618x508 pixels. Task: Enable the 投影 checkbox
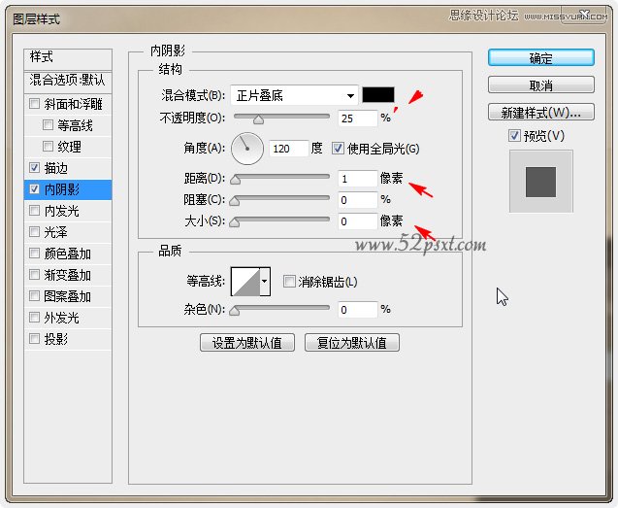pos(35,338)
